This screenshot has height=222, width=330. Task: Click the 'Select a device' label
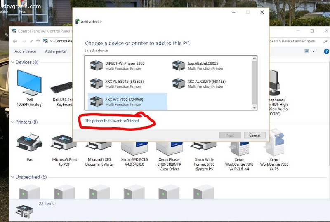click(96, 50)
